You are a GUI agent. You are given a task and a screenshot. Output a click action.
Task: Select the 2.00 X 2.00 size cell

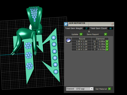(x=81, y=44)
